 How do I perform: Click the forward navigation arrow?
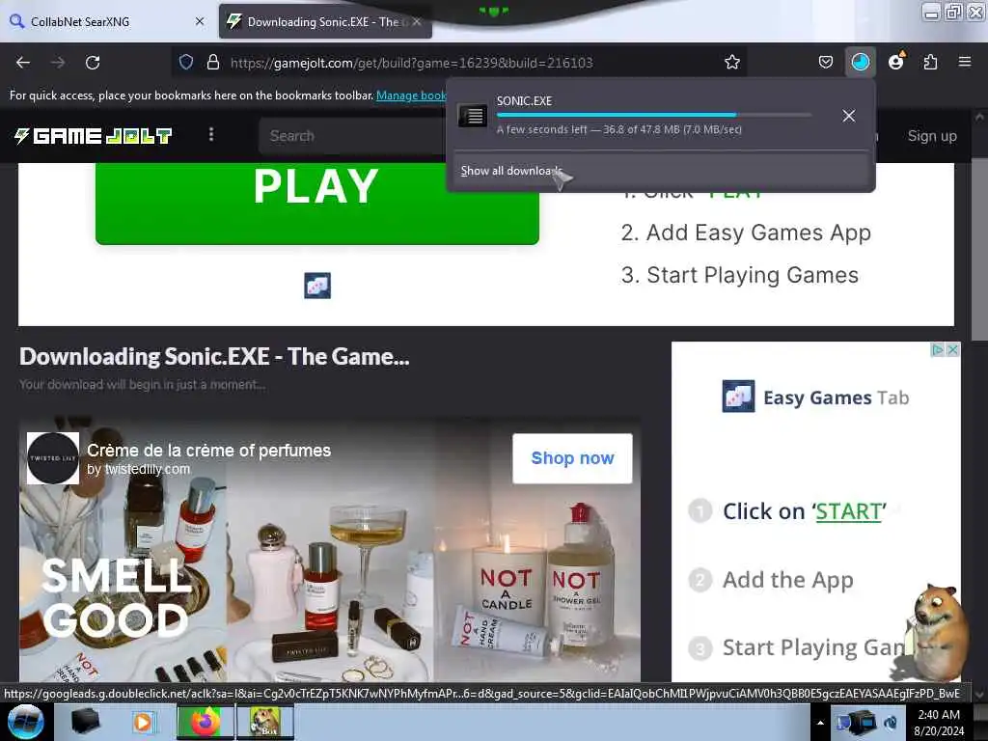click(x=58, y=63)
